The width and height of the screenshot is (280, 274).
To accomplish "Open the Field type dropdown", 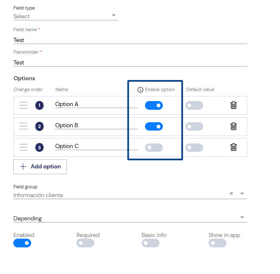I will (66, 16).
